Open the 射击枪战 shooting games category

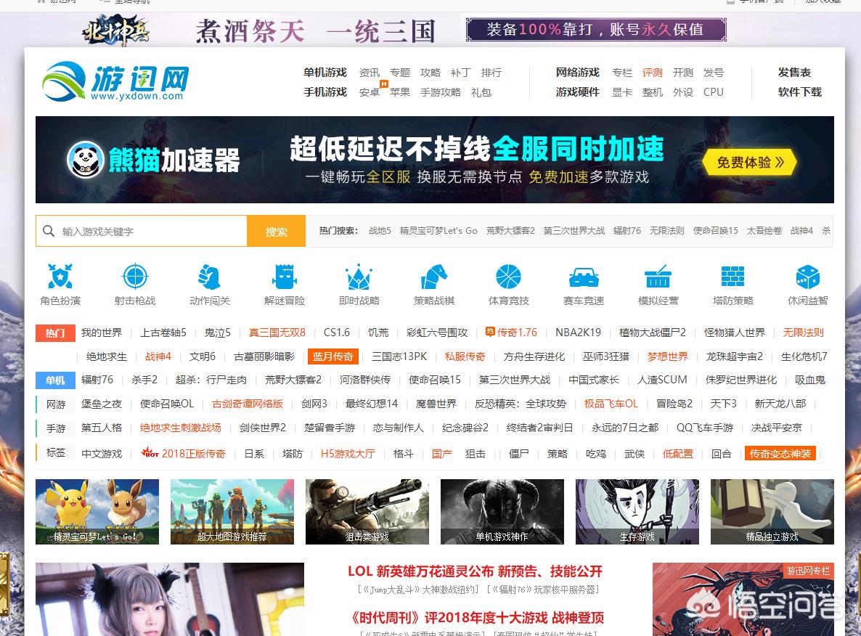(x=134, y=283)
